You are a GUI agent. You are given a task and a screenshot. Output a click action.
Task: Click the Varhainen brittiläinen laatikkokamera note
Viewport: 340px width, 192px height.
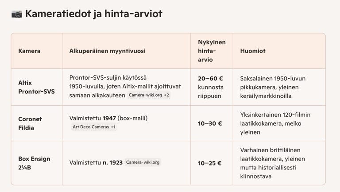tap(272, 163)
